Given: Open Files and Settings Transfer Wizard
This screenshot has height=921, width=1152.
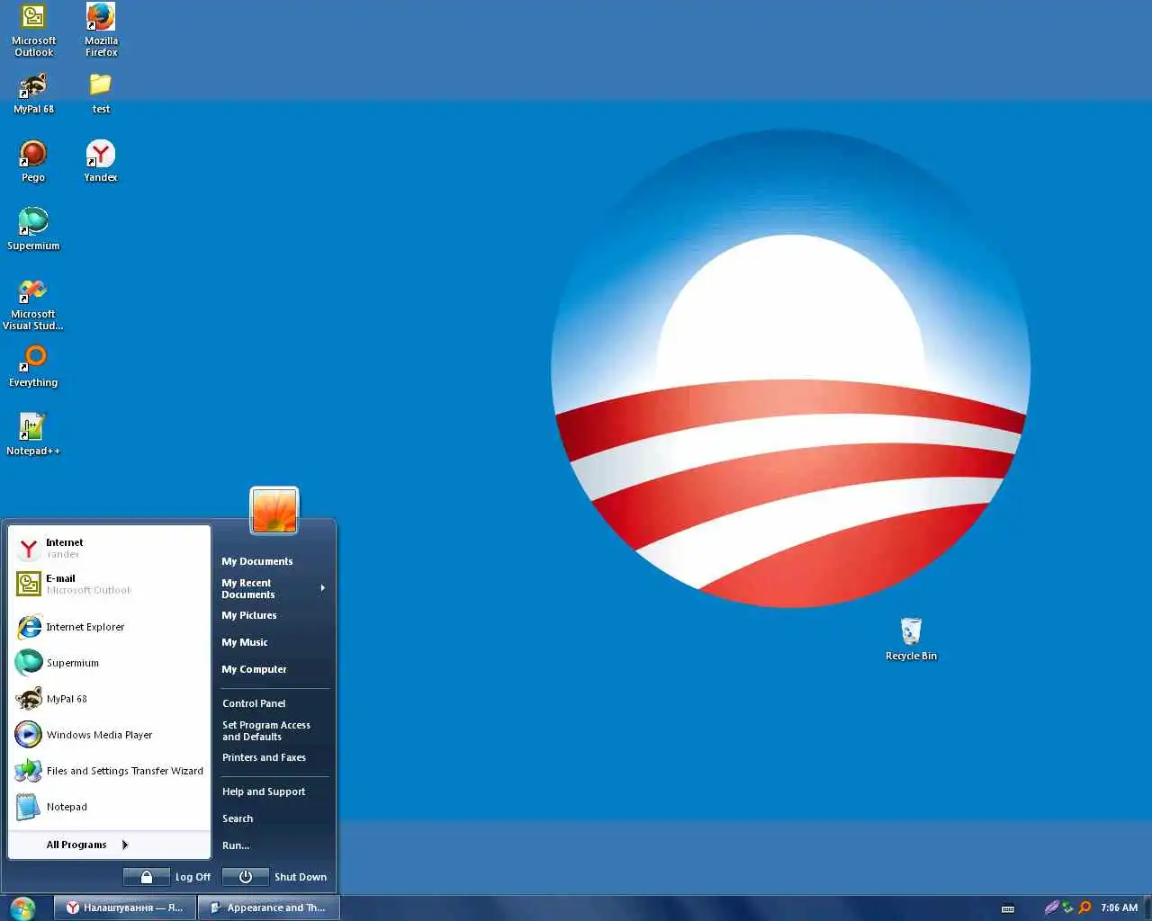Looking at the screenshot, I should point(109,771).
